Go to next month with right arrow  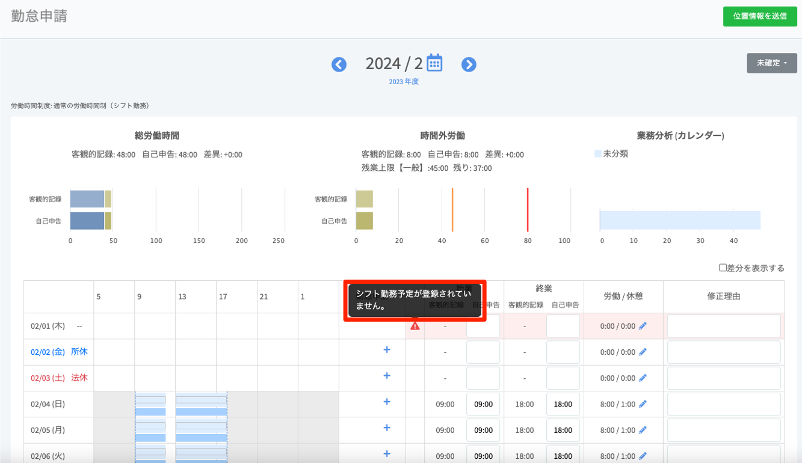(469, 65)
